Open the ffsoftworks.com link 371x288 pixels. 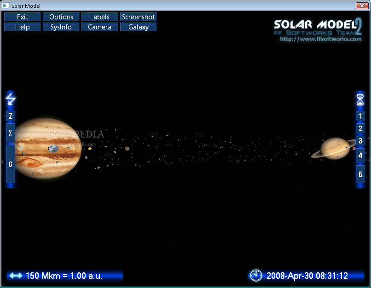321,39
